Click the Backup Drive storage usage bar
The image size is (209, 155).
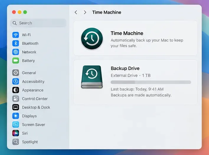(151, 82)
